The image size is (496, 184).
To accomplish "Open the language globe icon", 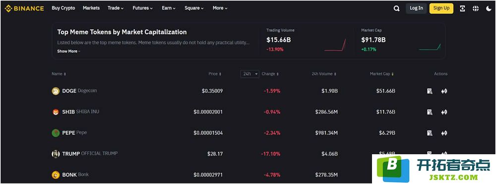I will [x=476, y=8].
